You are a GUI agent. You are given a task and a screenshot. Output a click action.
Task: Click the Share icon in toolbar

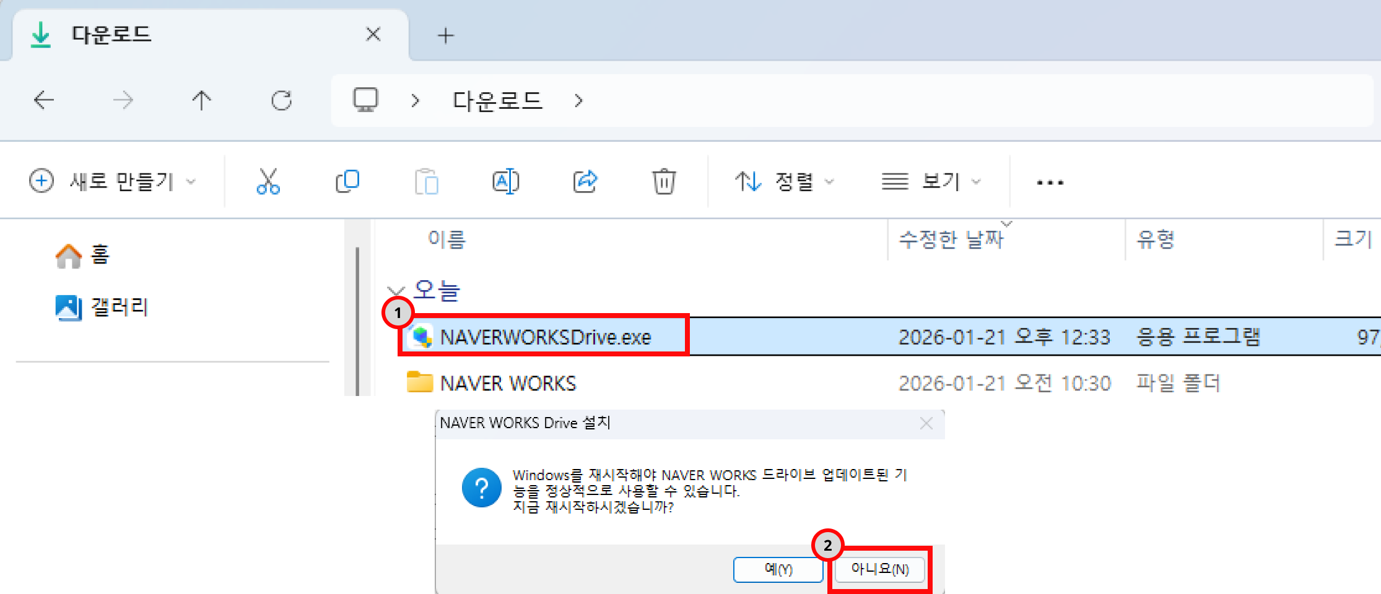585,181
